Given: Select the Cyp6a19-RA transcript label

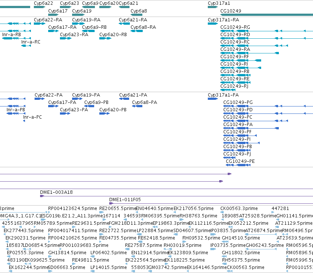Looking at the screenshot, I should (86, 20).
